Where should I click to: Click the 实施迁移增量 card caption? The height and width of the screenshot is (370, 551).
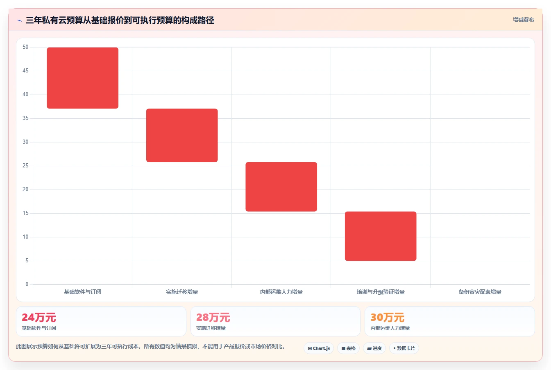coord(211,328)
